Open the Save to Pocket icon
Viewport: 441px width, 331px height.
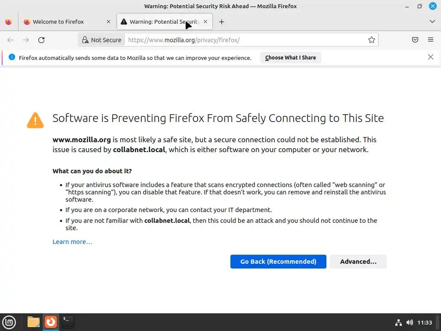tap(415, 40)
